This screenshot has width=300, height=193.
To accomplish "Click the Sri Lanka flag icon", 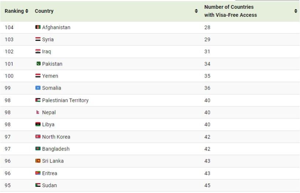I will point(38,161).
